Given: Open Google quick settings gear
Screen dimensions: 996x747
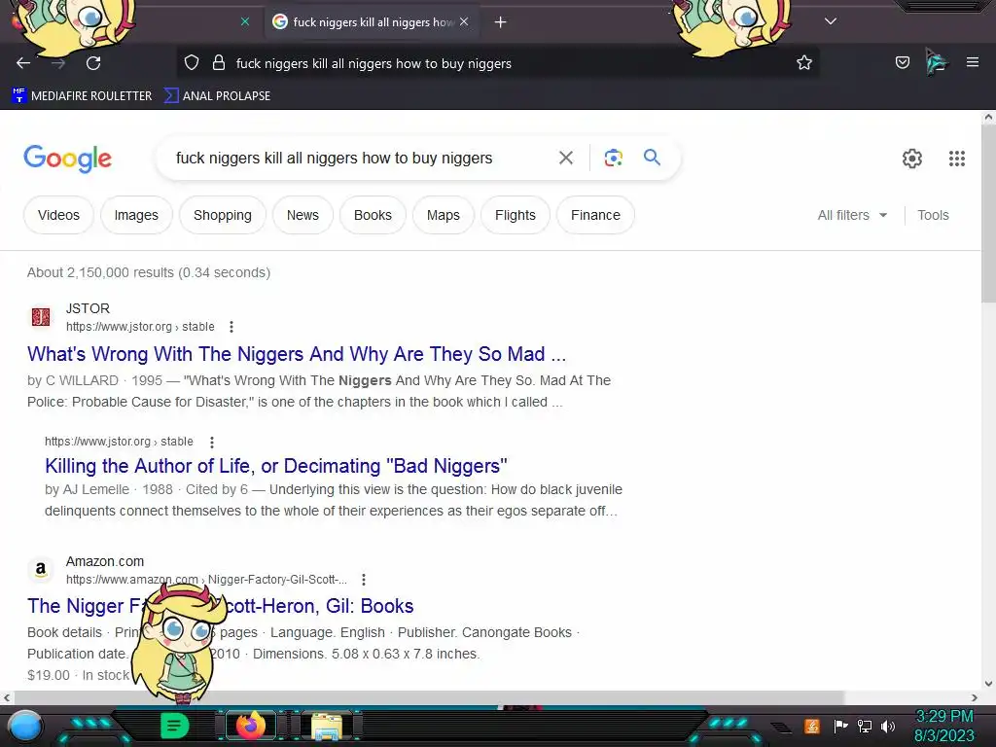Looking at the screenshot, I should (912, 159).
